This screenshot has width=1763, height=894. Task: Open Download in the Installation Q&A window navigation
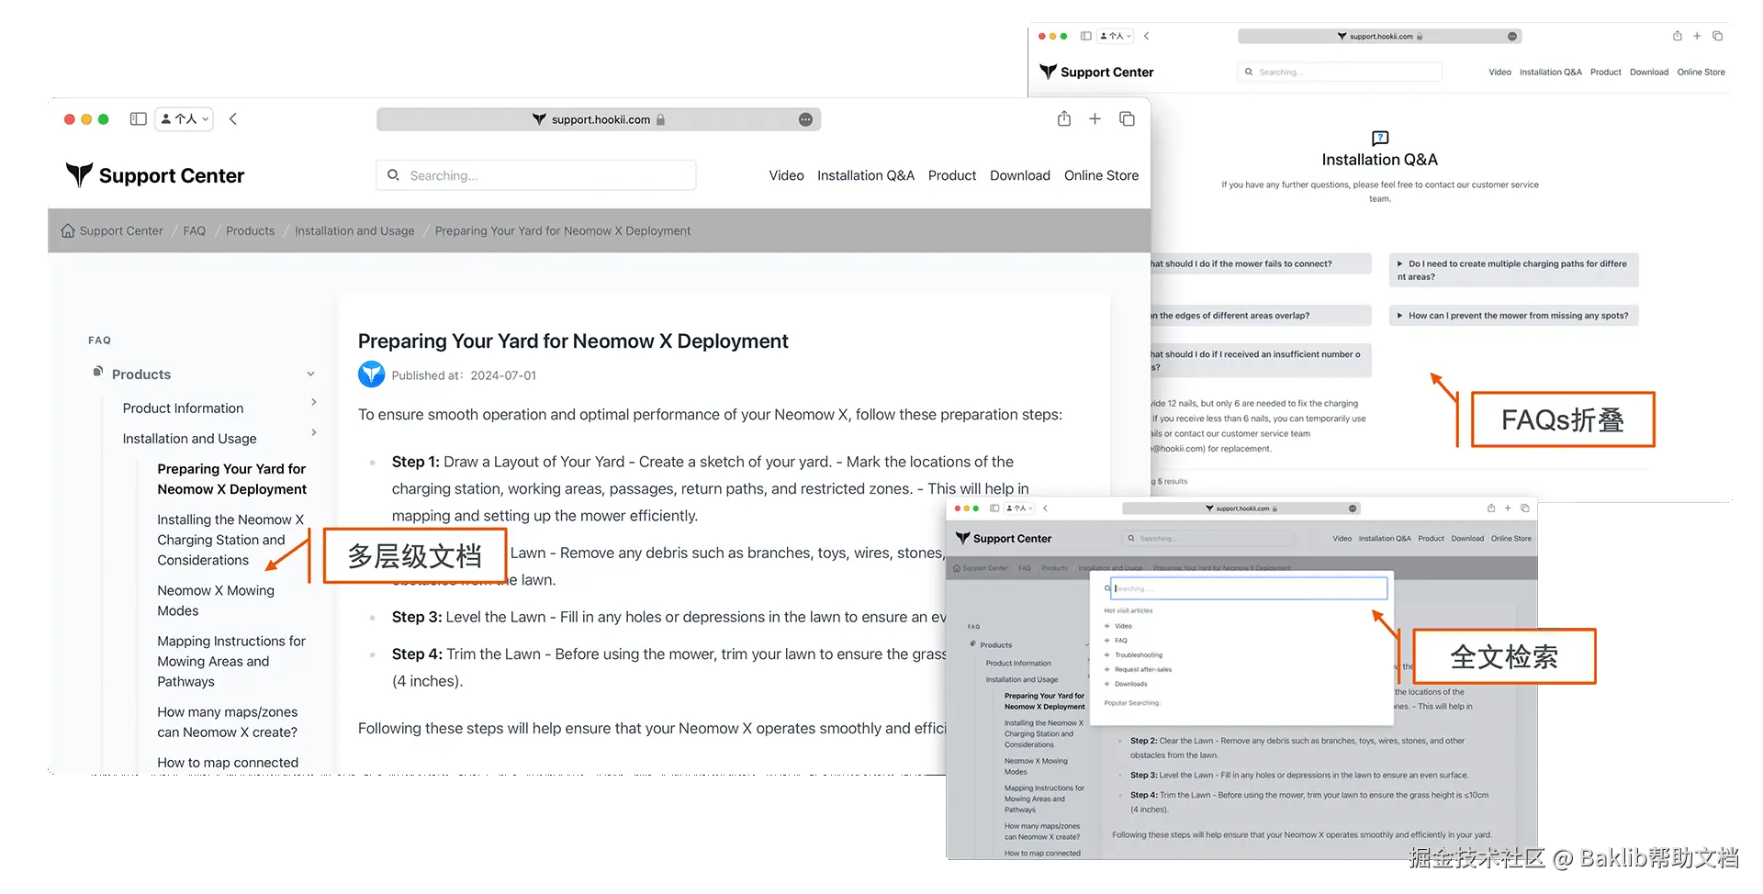(x=1649, y=72)
